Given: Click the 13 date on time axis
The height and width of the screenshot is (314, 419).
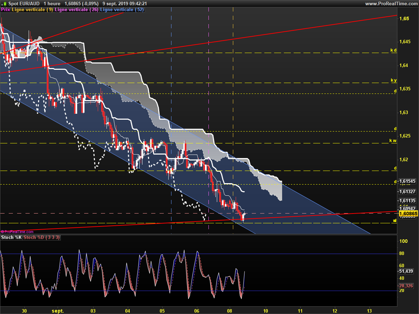Looking at the screenshot, I should (x=369, y=310).
